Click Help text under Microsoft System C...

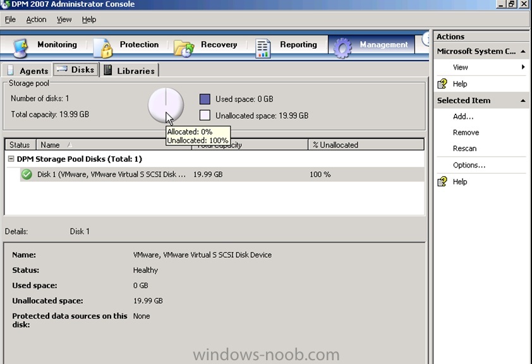[460, 84]
